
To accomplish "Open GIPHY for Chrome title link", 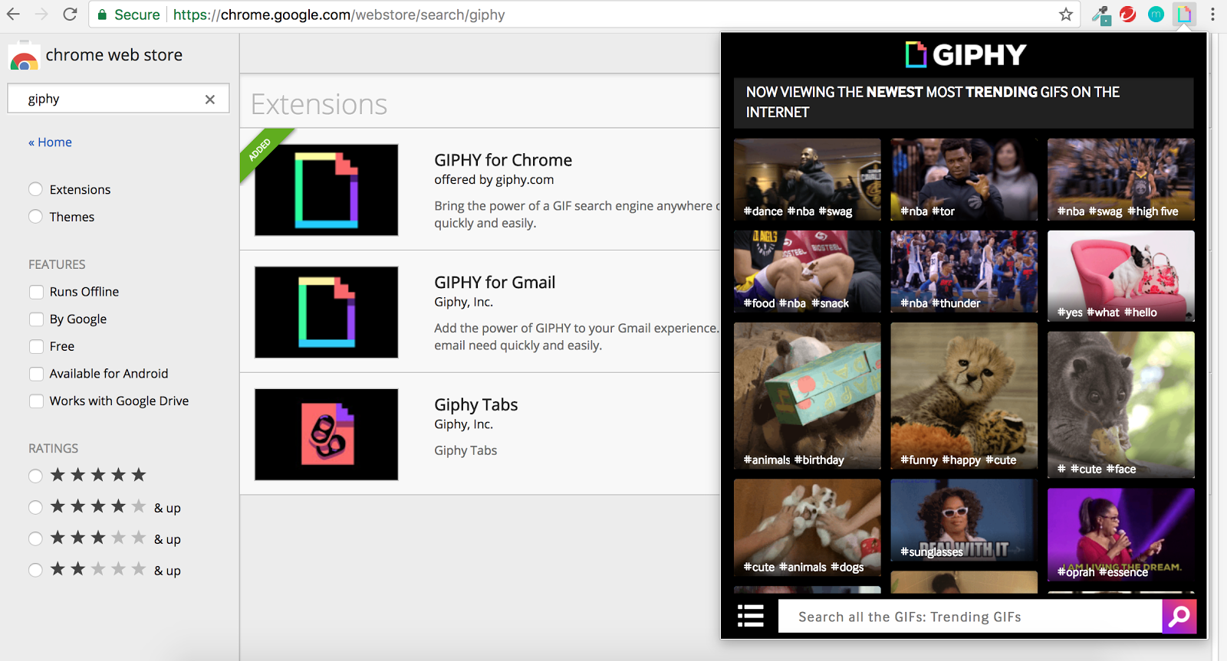I will 503,160.
